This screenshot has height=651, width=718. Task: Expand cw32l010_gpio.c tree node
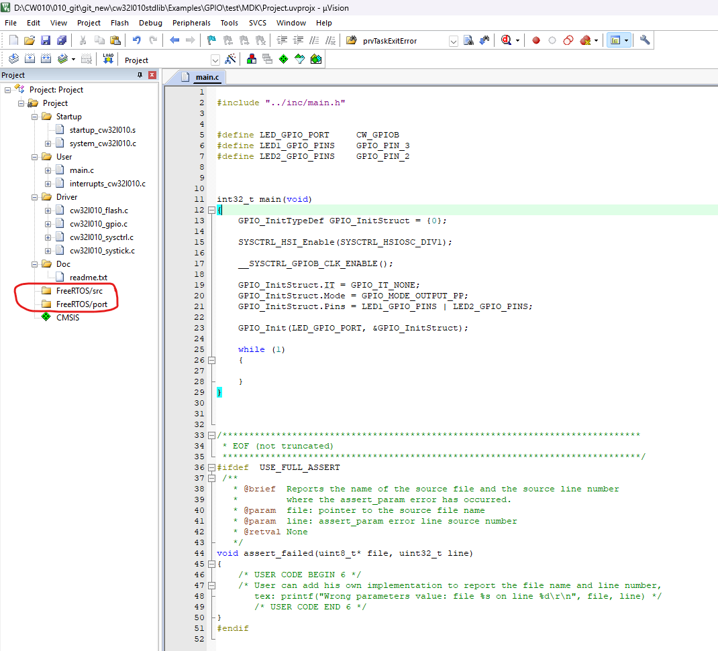pyautogui.click(x=48, y=224)
